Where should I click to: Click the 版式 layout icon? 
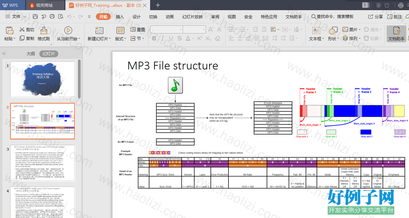(120, 30)
